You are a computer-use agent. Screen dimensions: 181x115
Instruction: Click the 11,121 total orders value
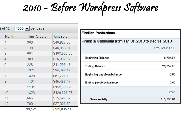[31, 109]
